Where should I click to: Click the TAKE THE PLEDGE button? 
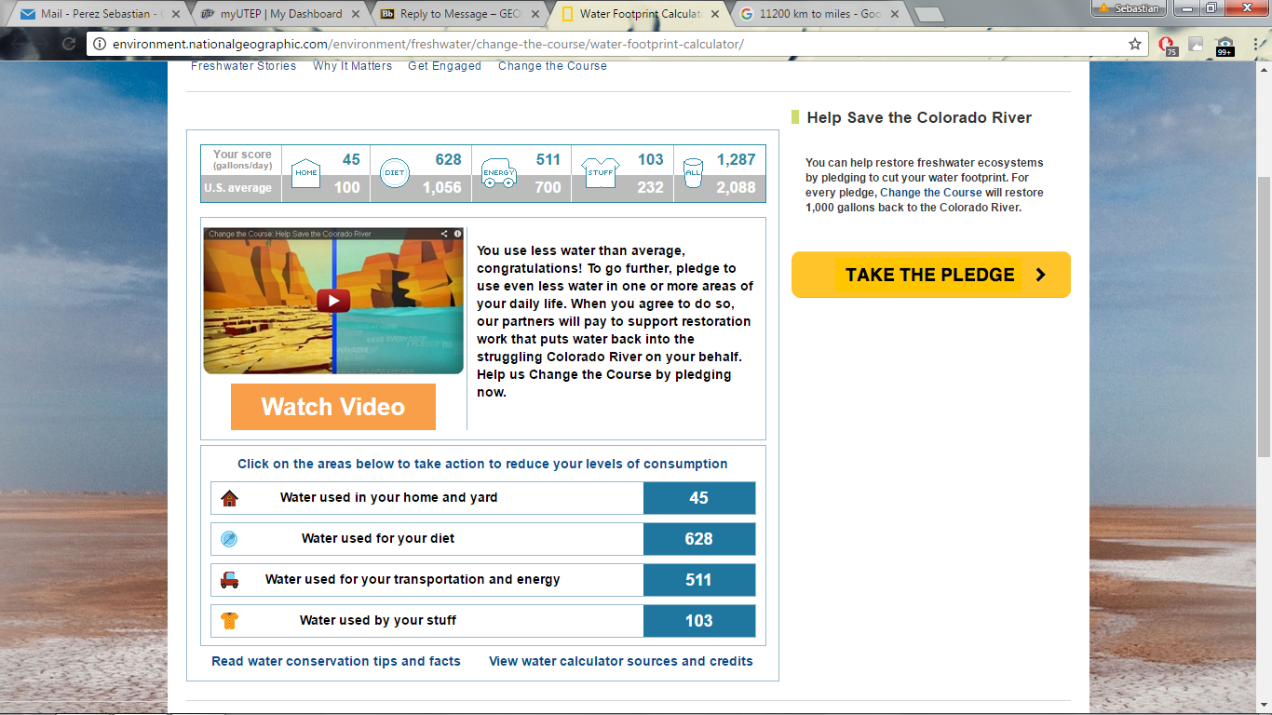(x=931, y=275)
